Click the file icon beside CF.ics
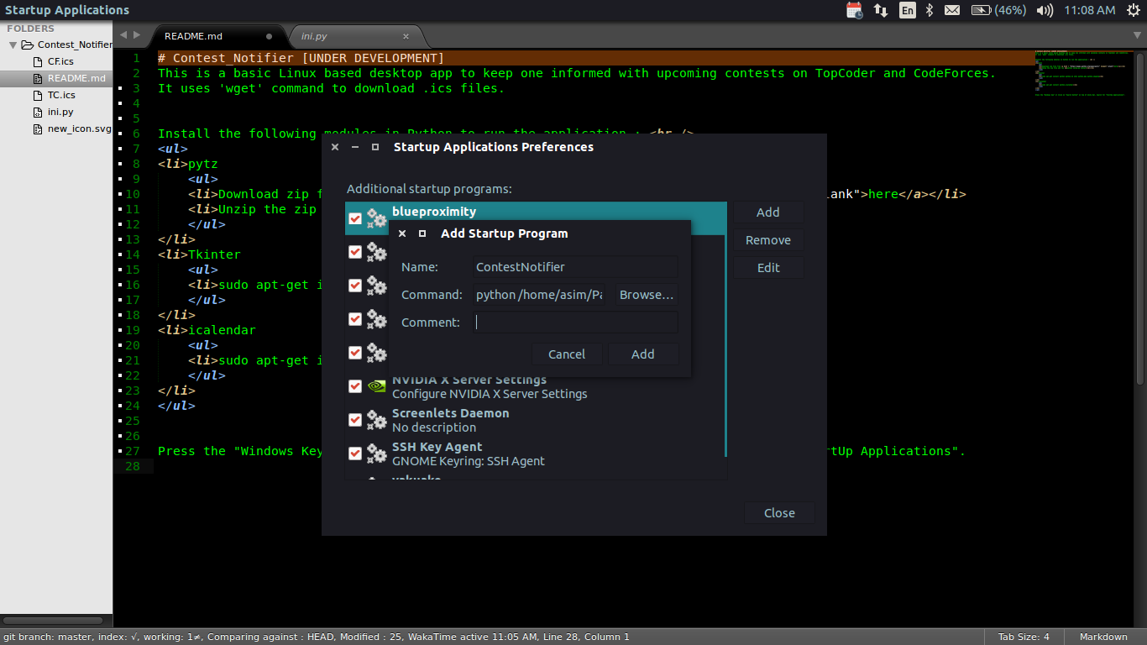 [x=38, y=61]
